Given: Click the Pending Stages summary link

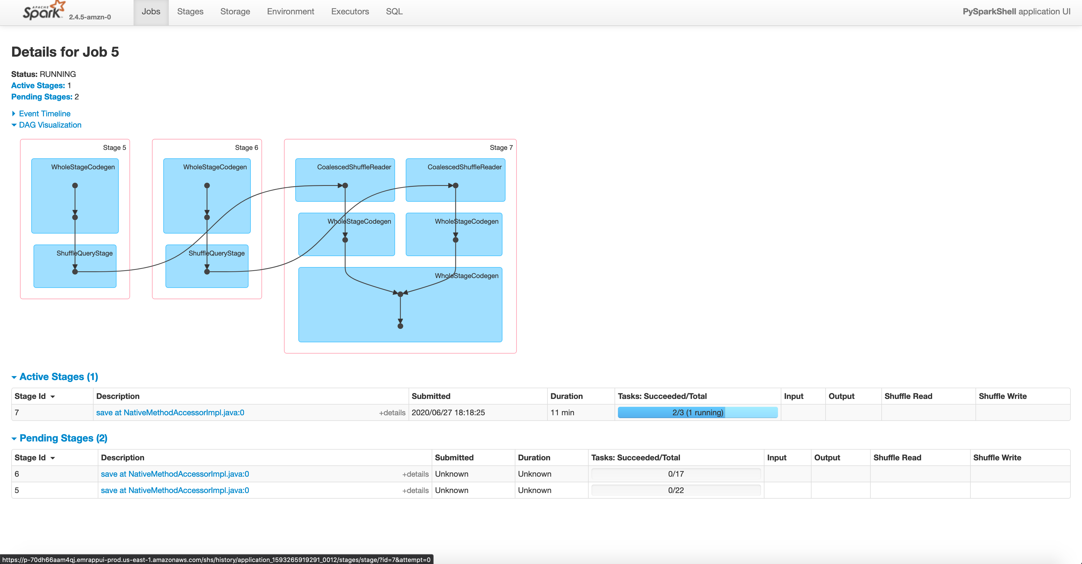Looking at the screenshot, I should 42,97.
